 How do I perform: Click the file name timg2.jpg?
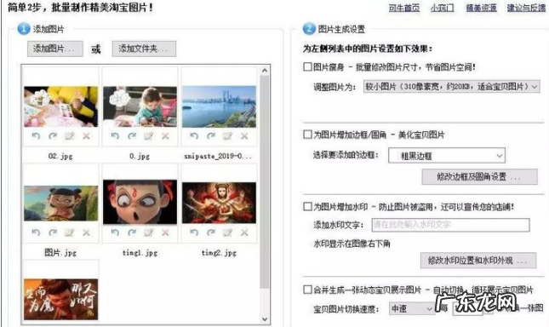[x=220, y=252]
